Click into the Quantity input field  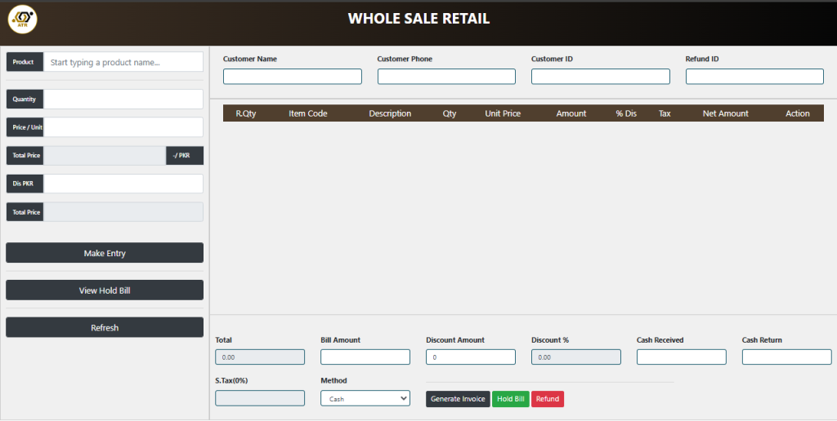(123, 99)
